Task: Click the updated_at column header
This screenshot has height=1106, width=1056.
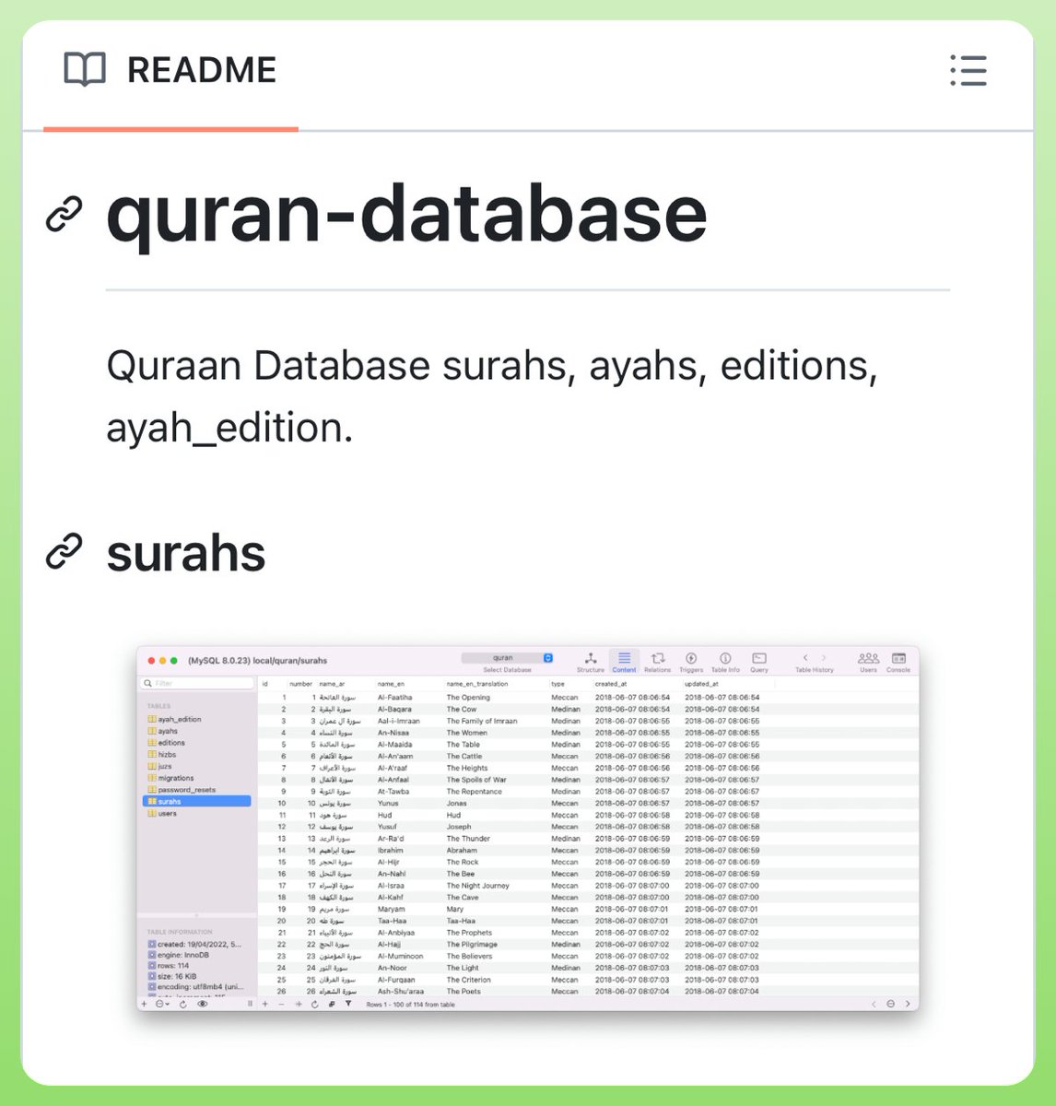Action: (x=701, y=684)
